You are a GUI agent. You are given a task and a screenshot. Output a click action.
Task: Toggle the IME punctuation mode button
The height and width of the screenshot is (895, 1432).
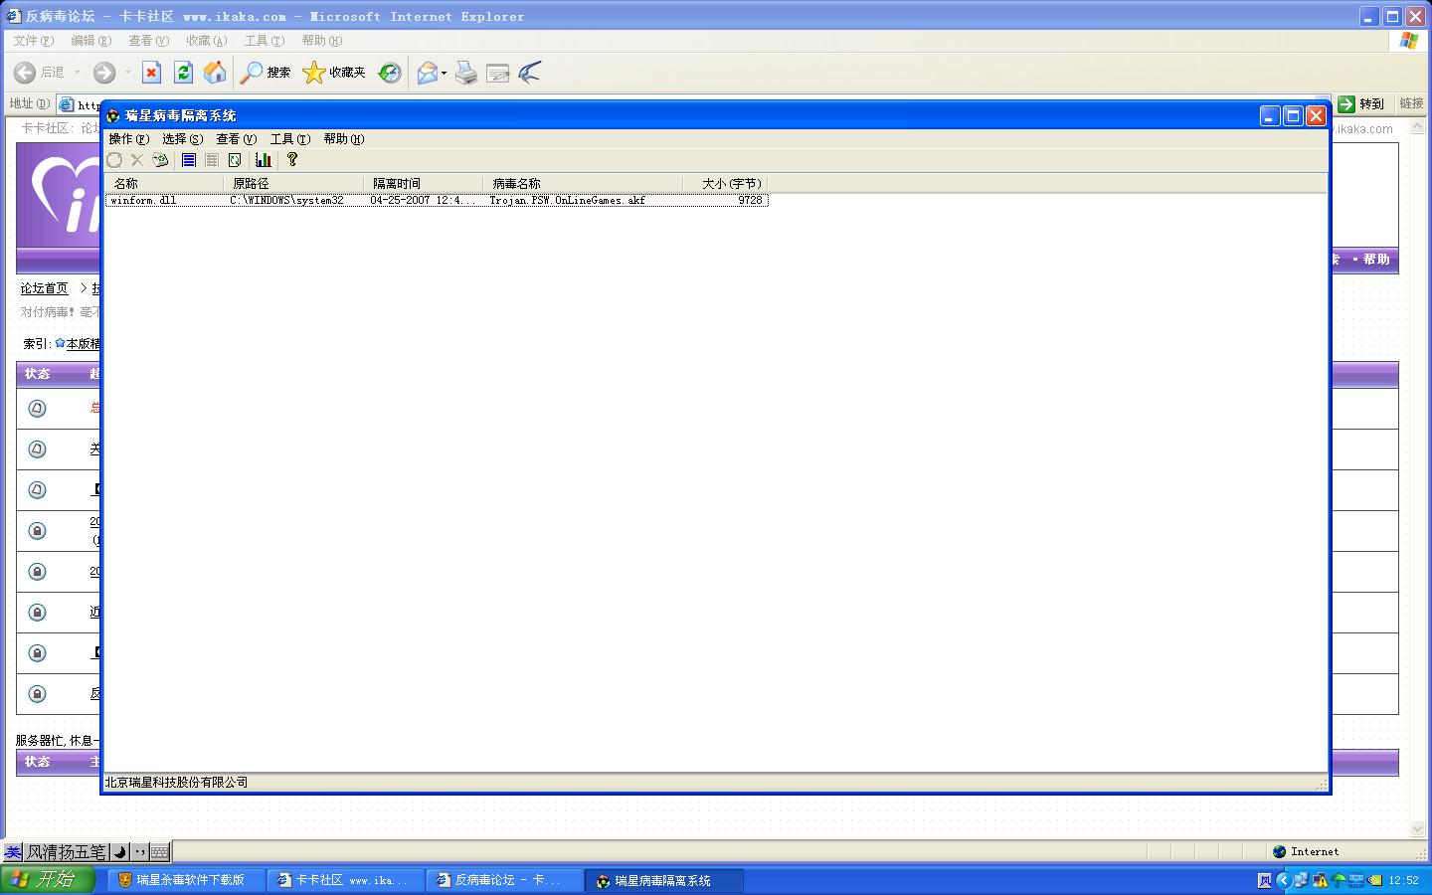[140, 851]
